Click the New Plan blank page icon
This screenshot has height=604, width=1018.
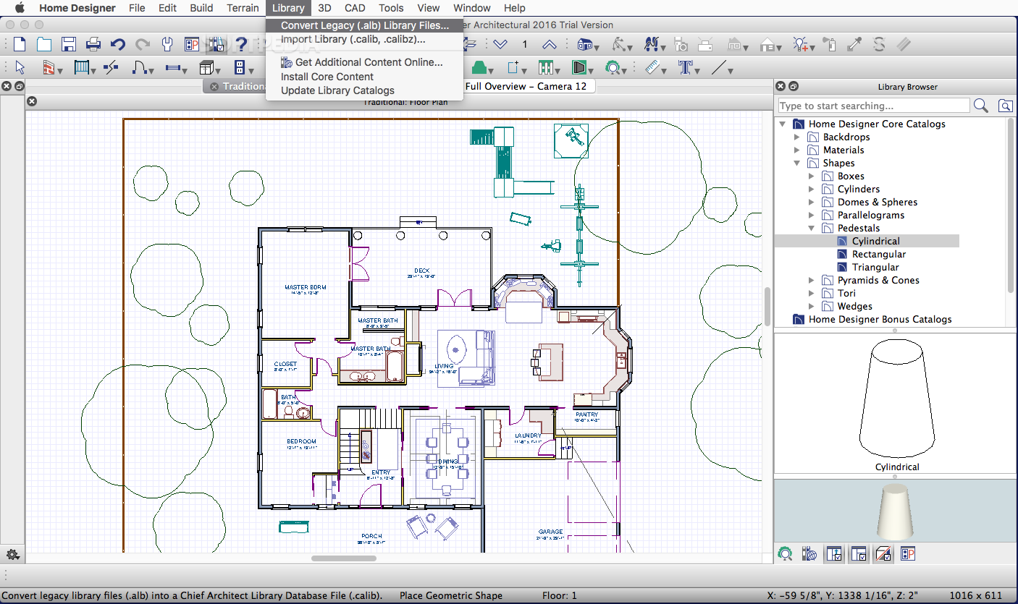click(20, 44)
